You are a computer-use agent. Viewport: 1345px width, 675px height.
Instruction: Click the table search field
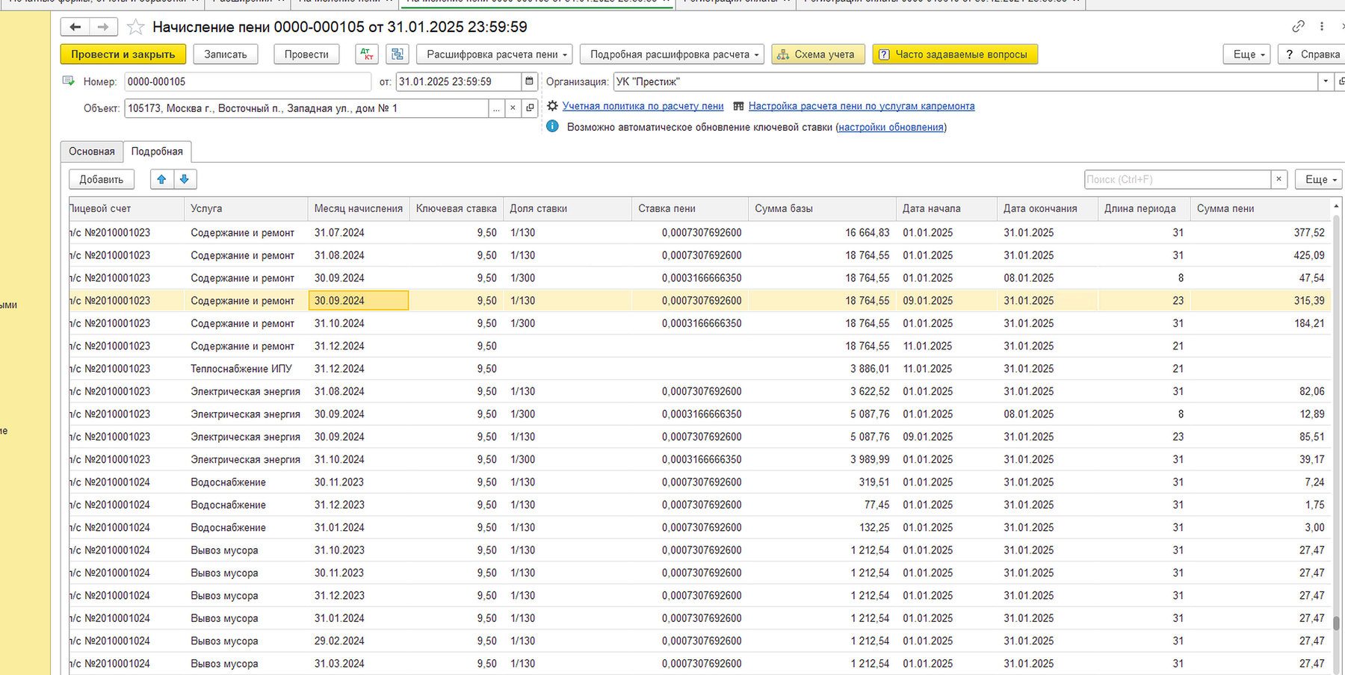[1178, 179]
